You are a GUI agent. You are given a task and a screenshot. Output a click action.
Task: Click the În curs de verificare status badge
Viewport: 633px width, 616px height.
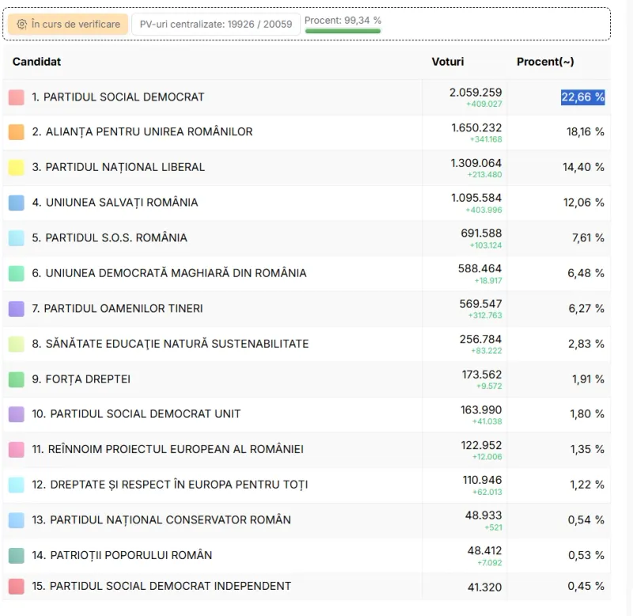pos(68,25)
